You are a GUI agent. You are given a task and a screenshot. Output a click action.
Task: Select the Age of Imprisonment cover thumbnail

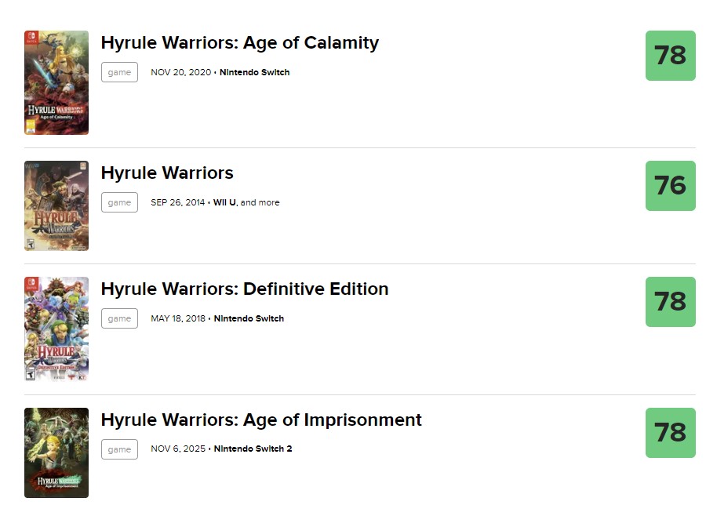pyautogui.click(x=56, y=452)
